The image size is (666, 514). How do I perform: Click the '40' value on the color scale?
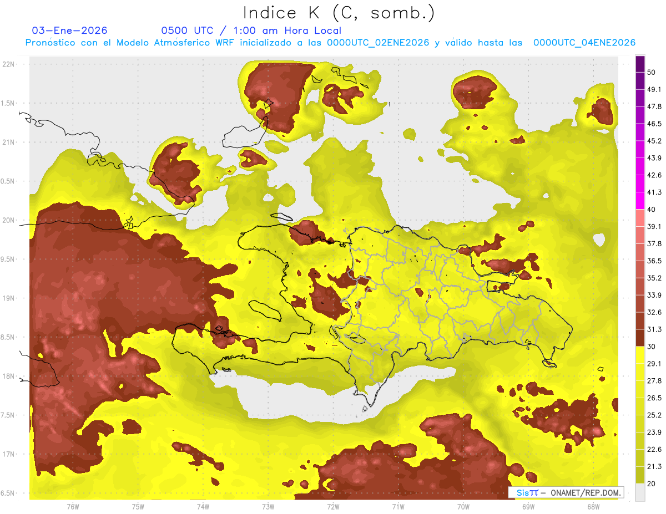(x=652, y=210)
